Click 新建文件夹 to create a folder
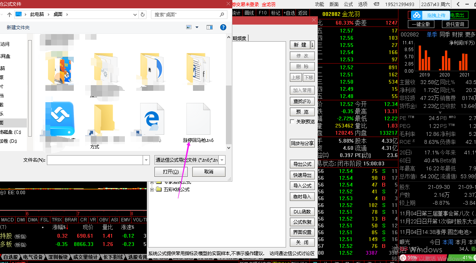Image resolution: width=476 pixels, height=263 pixels. tap(18, 28)
